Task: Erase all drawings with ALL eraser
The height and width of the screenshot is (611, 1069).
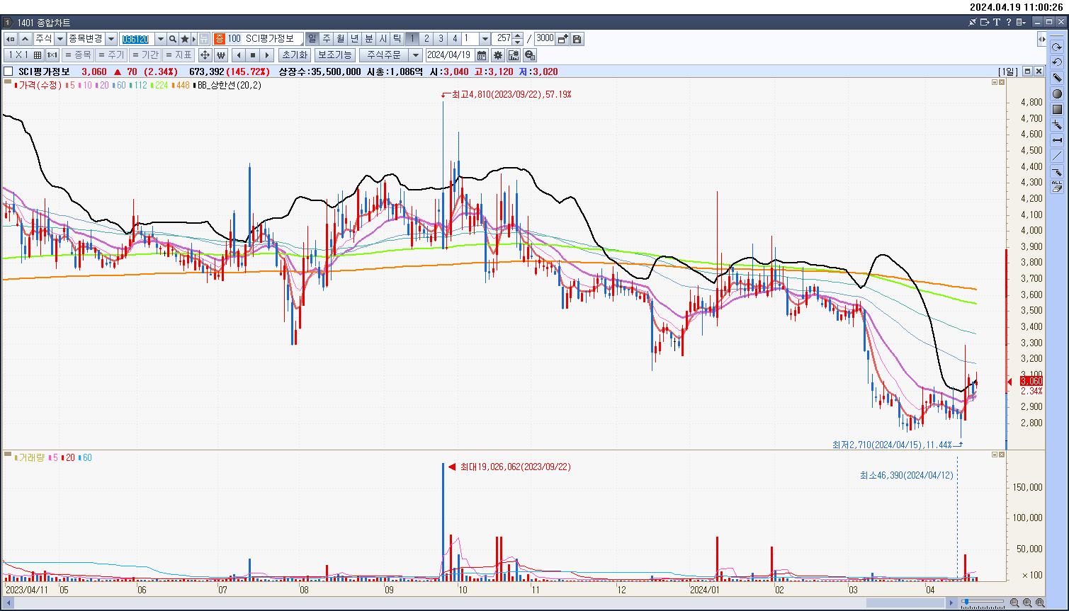Action: (x=1057, y=187)
